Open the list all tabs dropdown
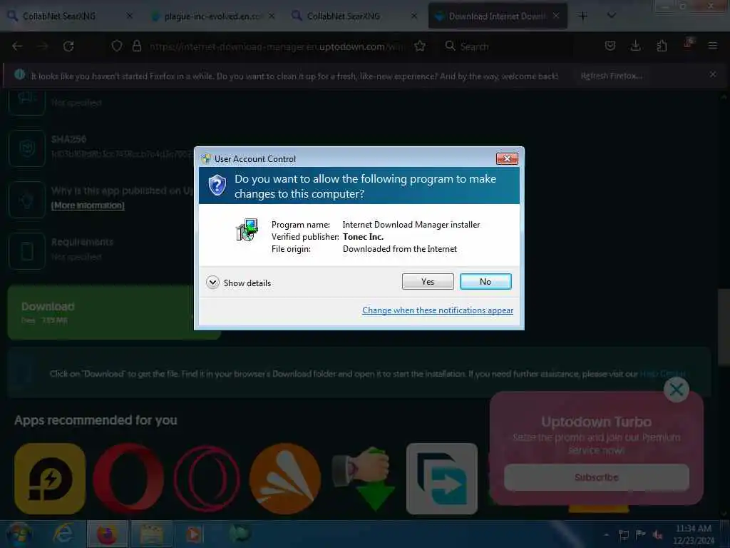730x548 pixels. coord(612,16)
